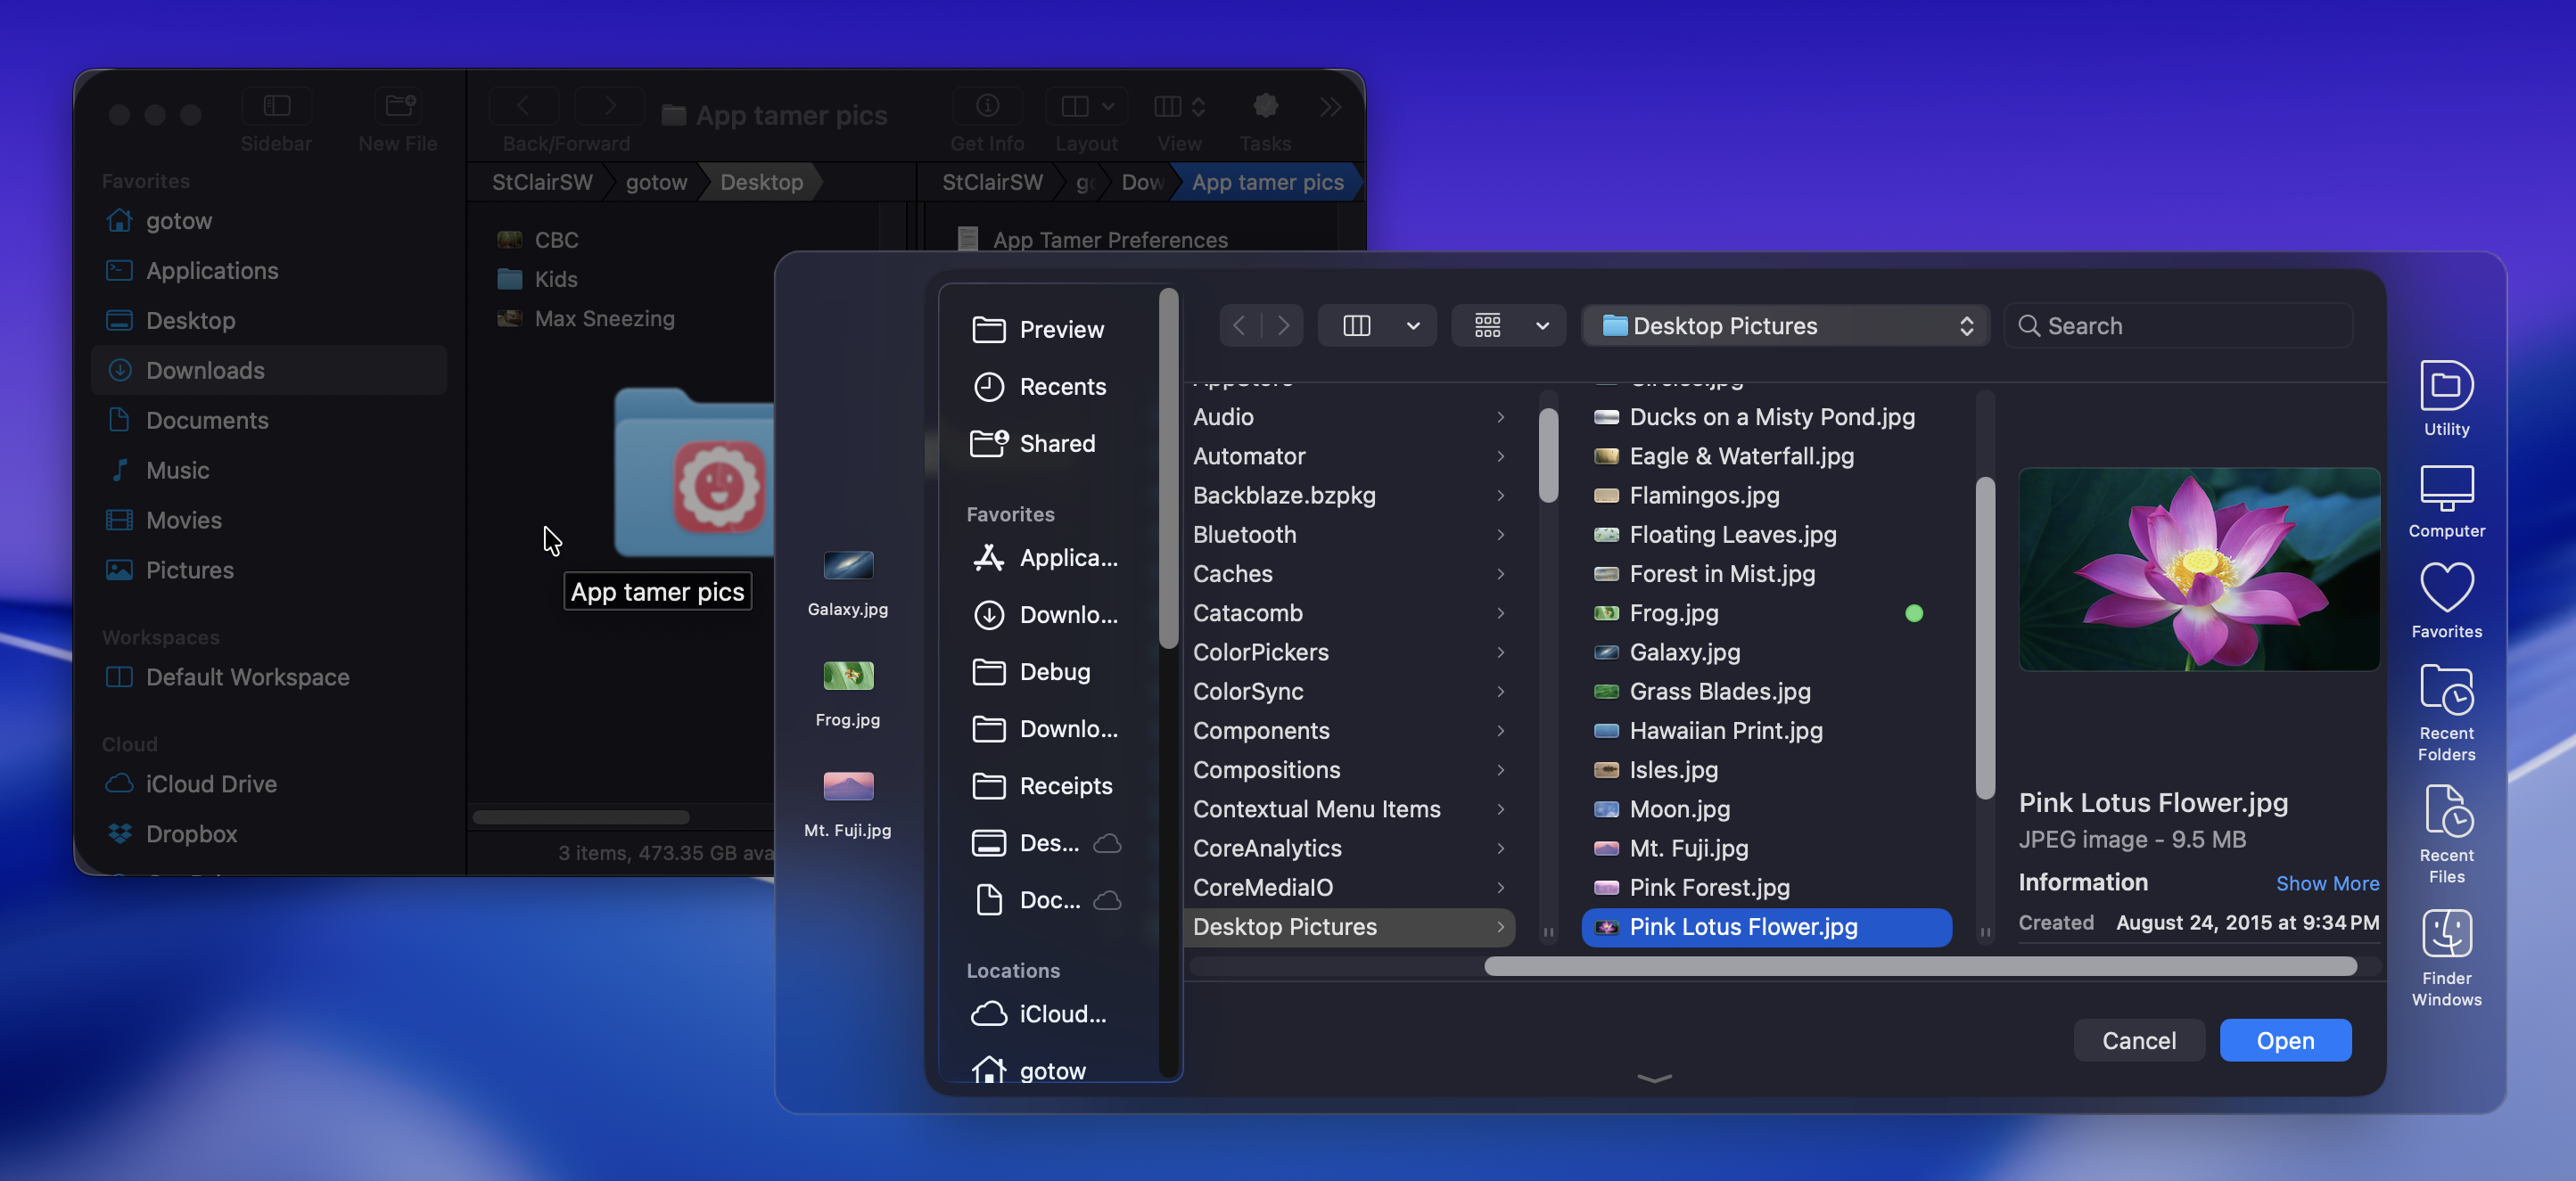
Task: Open grouping dropdown arrow in dialog
Action: tap(1542, 326)
